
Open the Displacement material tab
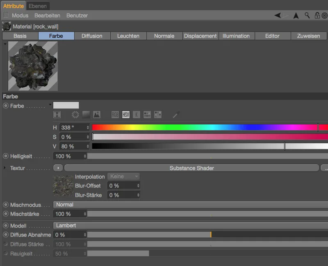point(200,36)
